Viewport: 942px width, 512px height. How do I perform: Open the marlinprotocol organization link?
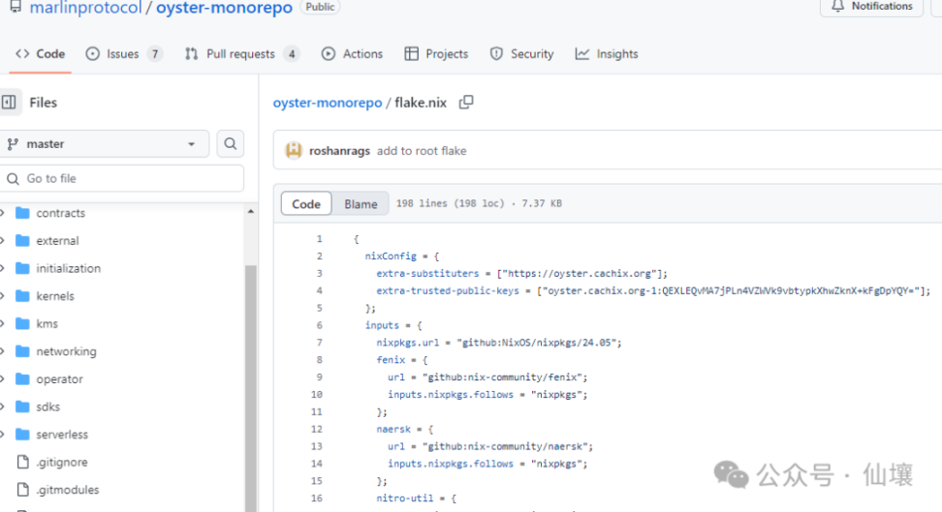point(87,8)
